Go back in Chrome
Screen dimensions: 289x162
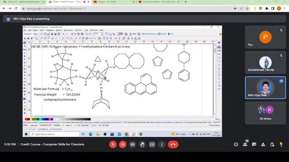(4, 9)
